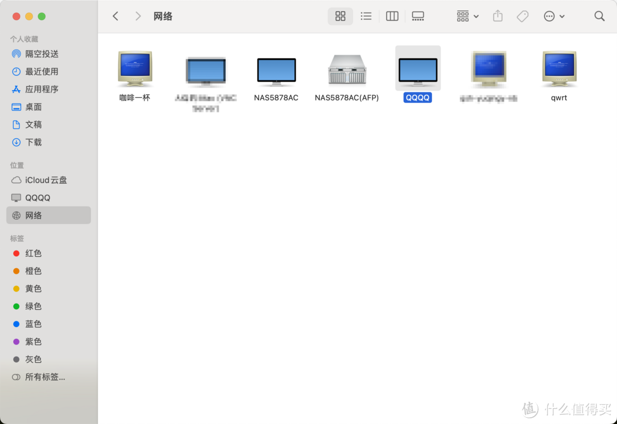This screenshot has height=424, width=617.
Task: Click the 网络 window title
Action: tap(163, 16)
